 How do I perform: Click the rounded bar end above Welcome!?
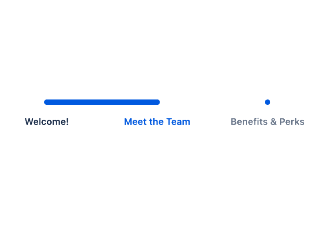click(x=47, y=102)
